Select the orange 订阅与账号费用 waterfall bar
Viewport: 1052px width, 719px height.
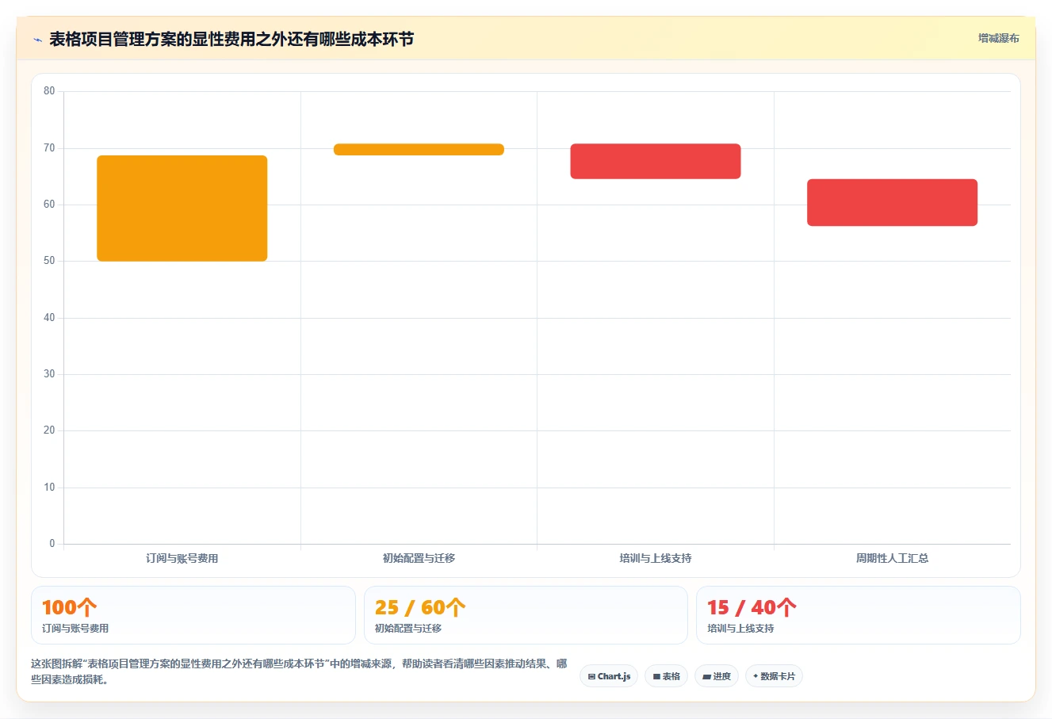click(x=182, y=208)
